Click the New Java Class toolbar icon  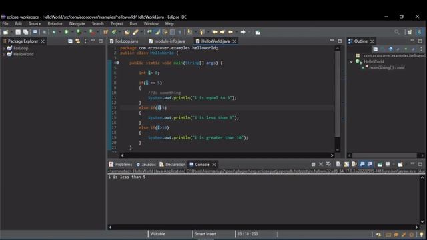coord(114,33)
